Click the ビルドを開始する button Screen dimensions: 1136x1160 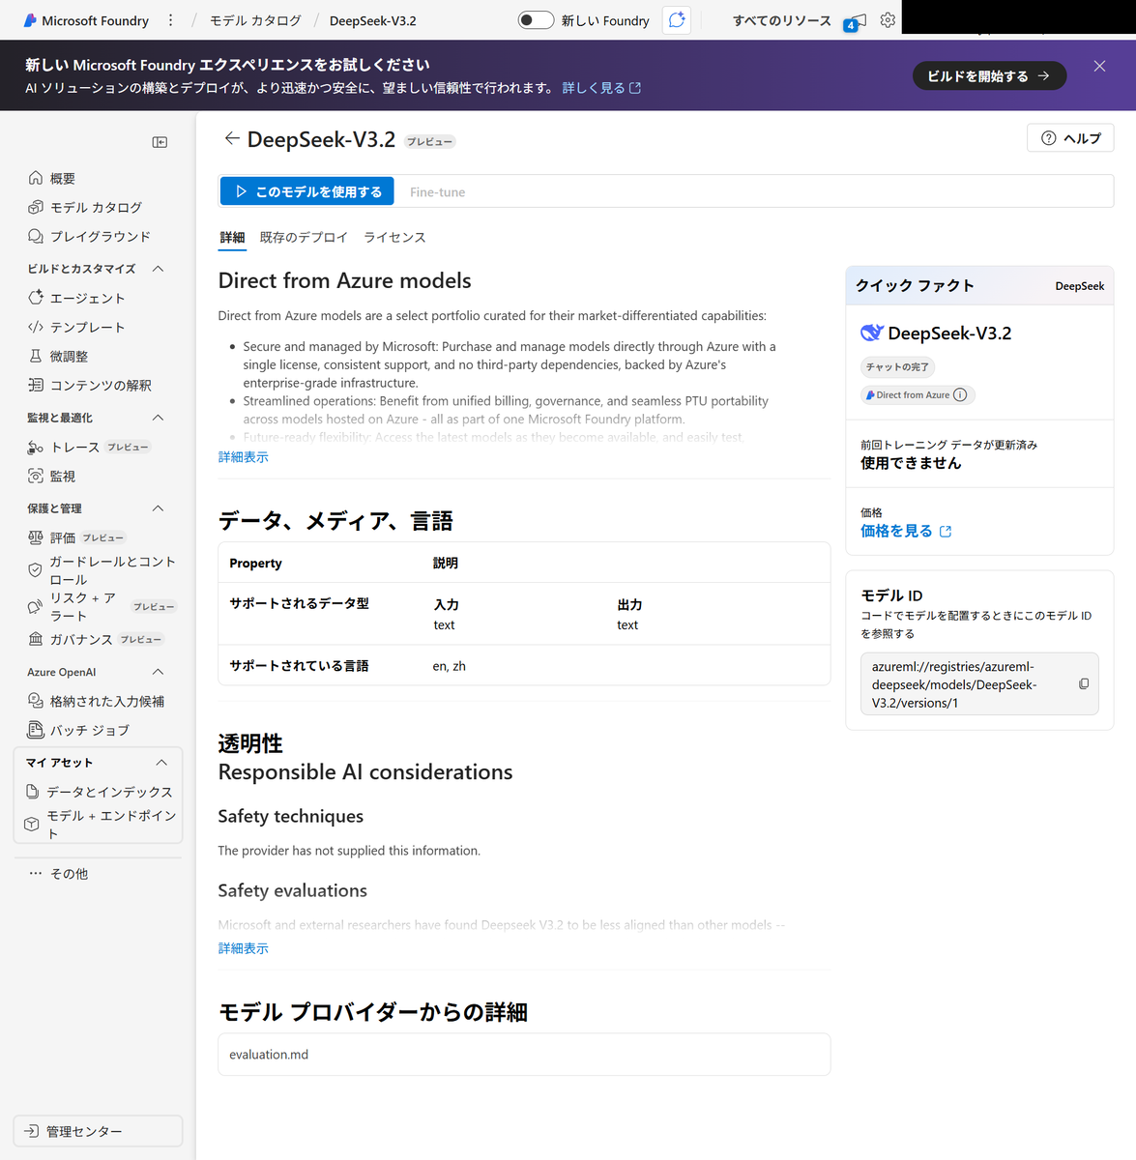(989, 75)
